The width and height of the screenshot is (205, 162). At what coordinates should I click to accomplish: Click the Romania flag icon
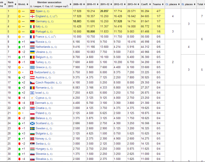pyautogui.click(x=32, y=88)
